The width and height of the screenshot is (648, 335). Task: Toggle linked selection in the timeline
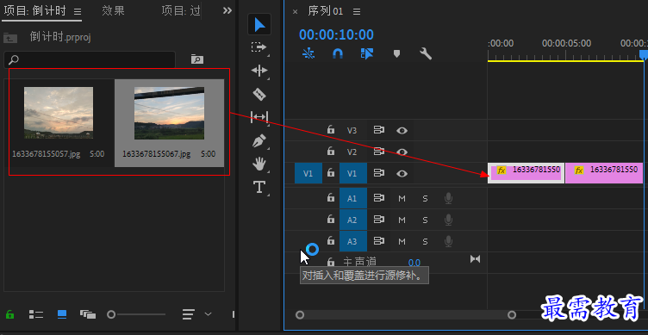pyautogui.click(x=367, y=53)
